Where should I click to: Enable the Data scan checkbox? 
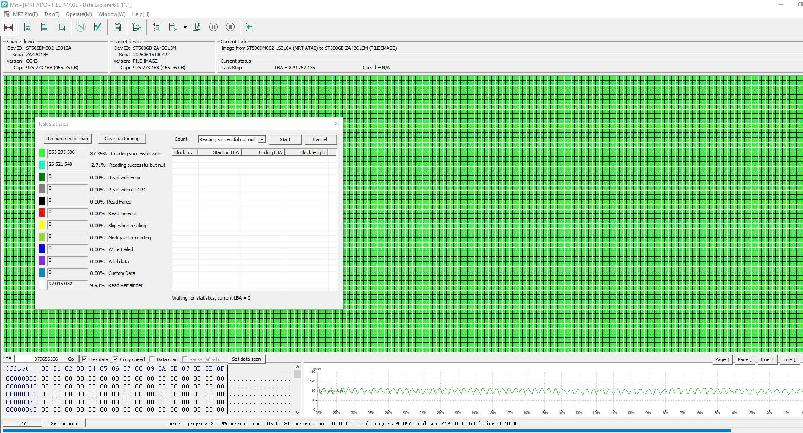(152, 359)
